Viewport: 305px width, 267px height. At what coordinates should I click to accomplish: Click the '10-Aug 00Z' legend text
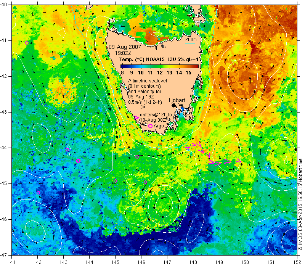(153, 120)
